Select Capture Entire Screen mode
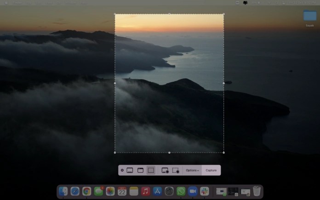 (130, 170)
